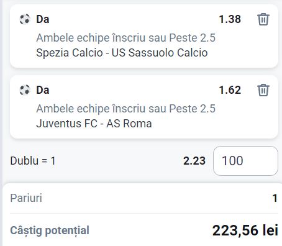Click the Pariuri count value 1

coord(275,198)
